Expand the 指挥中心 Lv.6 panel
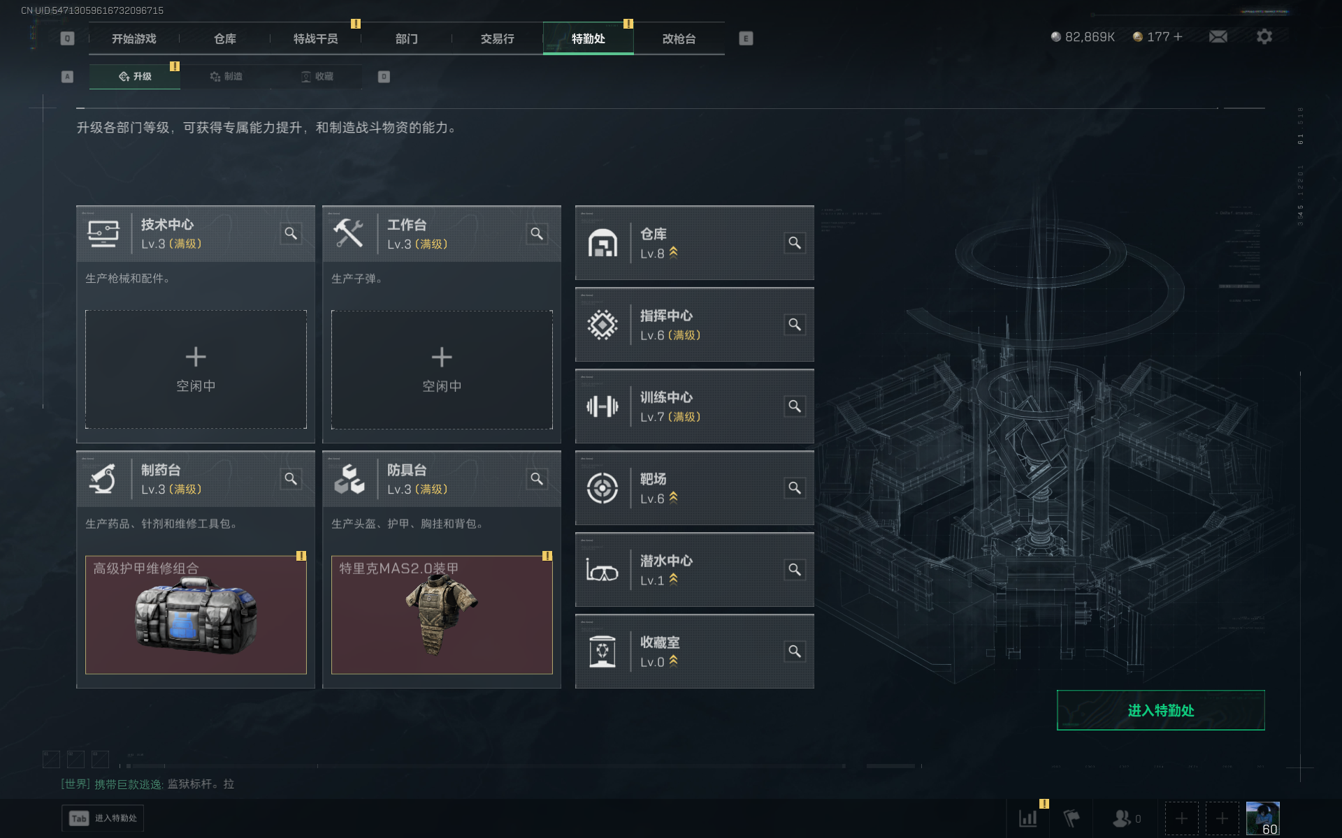The width and height of the screenshot is (1342, 838). coord(694,325)
